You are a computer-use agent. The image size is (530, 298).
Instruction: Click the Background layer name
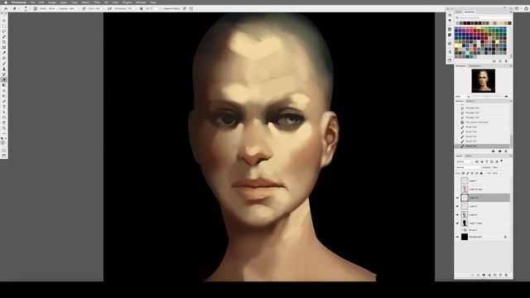point(475,237)
